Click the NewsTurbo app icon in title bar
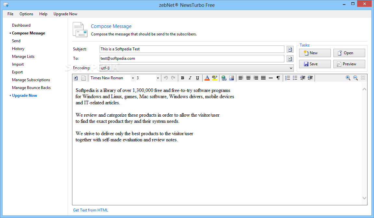Screen dimensions: 374x218 [x=6, y=5]
